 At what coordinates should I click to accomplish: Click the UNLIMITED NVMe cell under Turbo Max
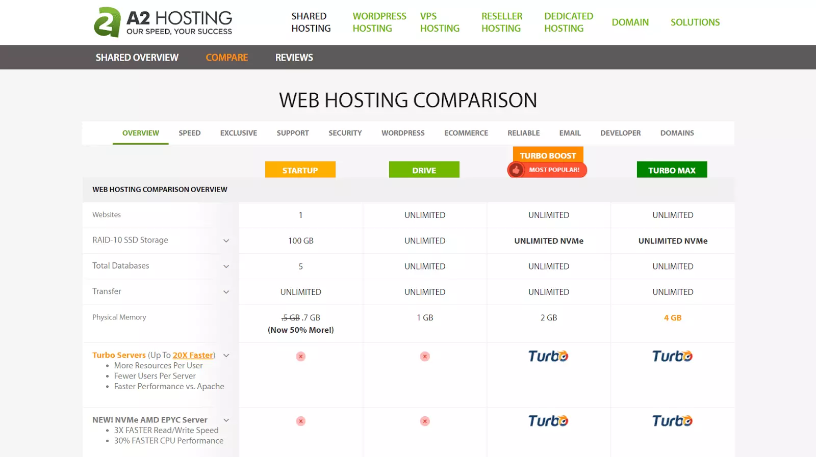(x=673, y=240)
